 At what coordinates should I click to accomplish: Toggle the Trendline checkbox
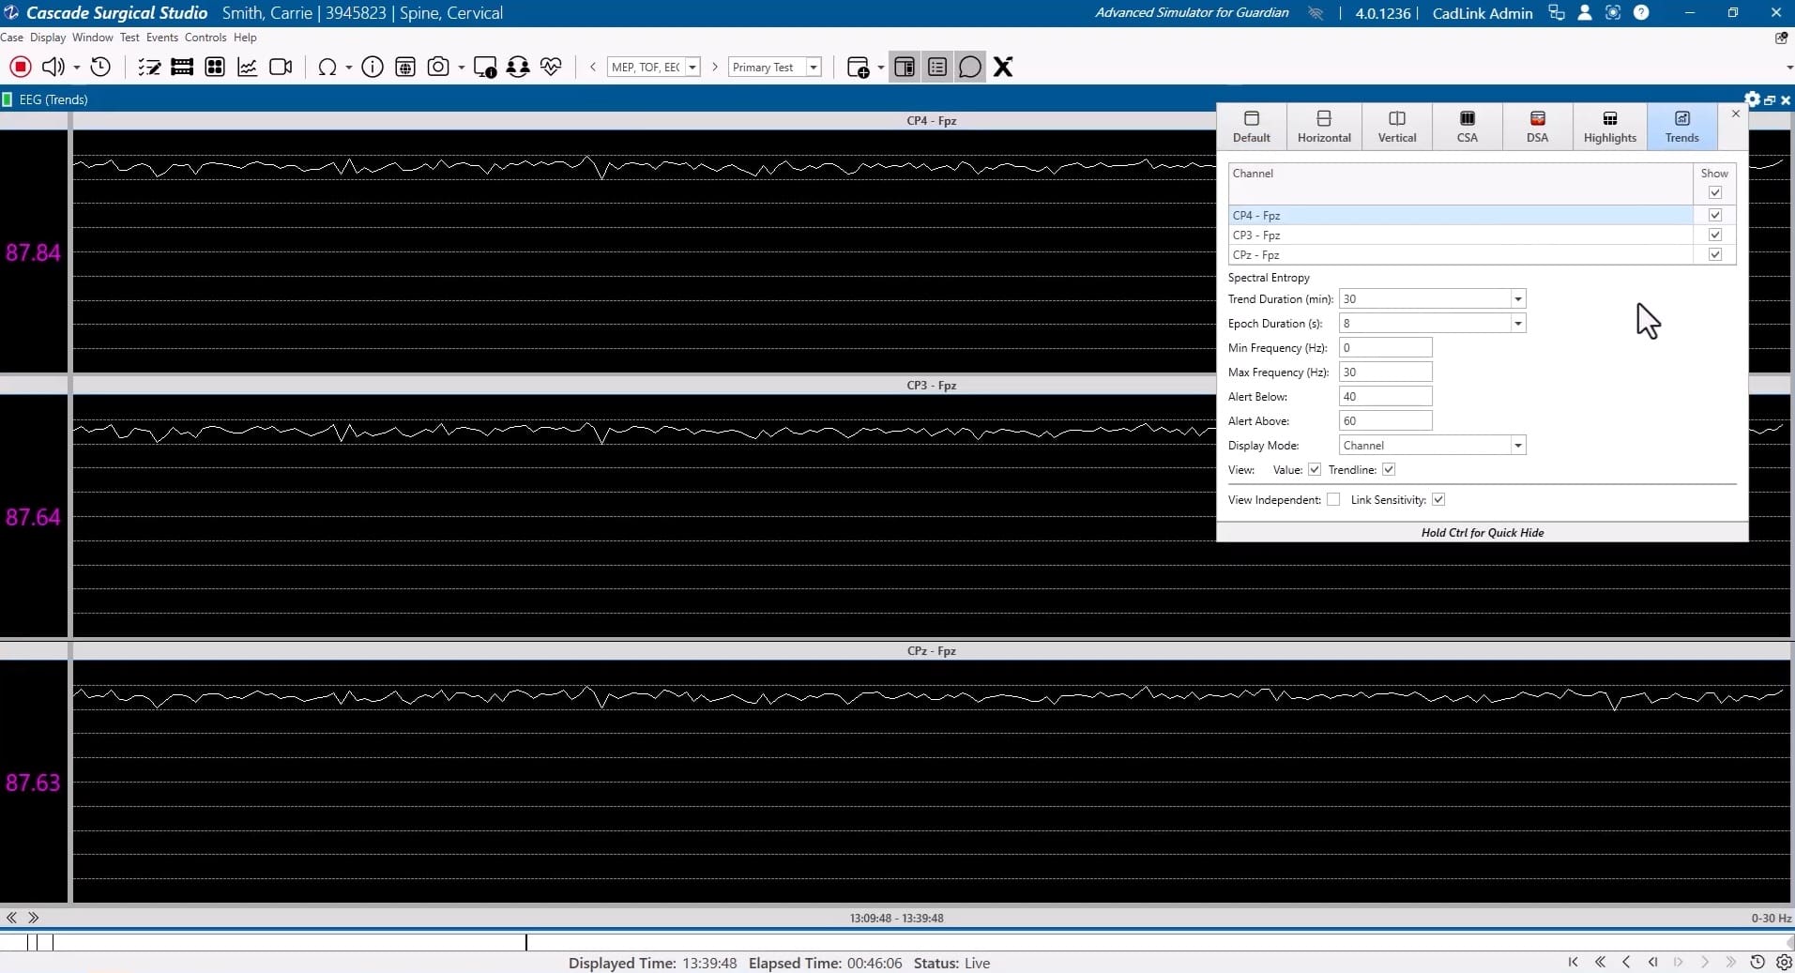point(1389,470)
